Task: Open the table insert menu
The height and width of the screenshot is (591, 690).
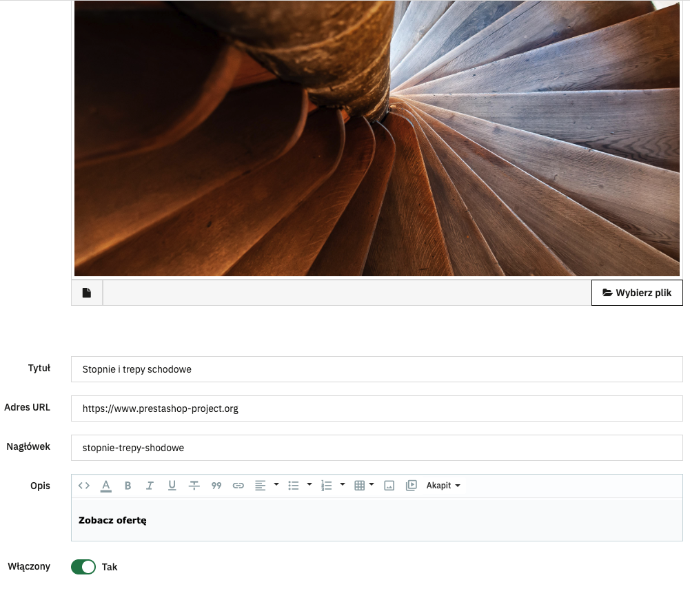Action: pos(364,486)
